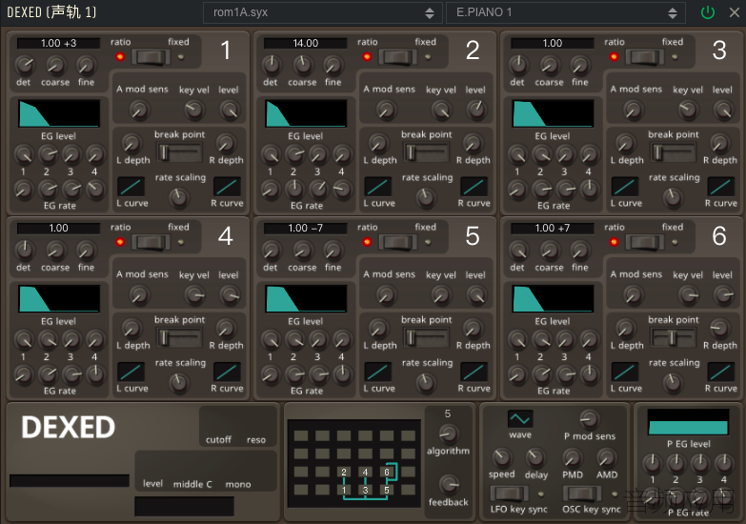Screen dimensions: 746x524
Task: Click P EG level knob 1
Action: 653,462
